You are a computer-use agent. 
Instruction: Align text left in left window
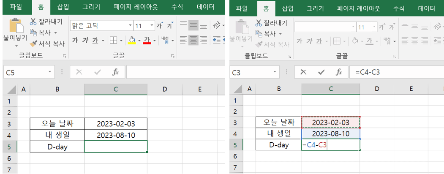point(183,40)
